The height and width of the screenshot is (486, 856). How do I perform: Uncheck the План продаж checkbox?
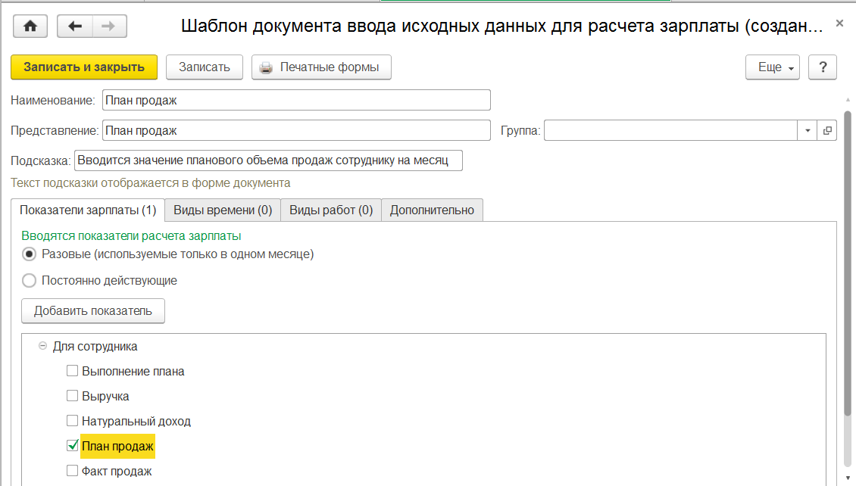[72, 446]
